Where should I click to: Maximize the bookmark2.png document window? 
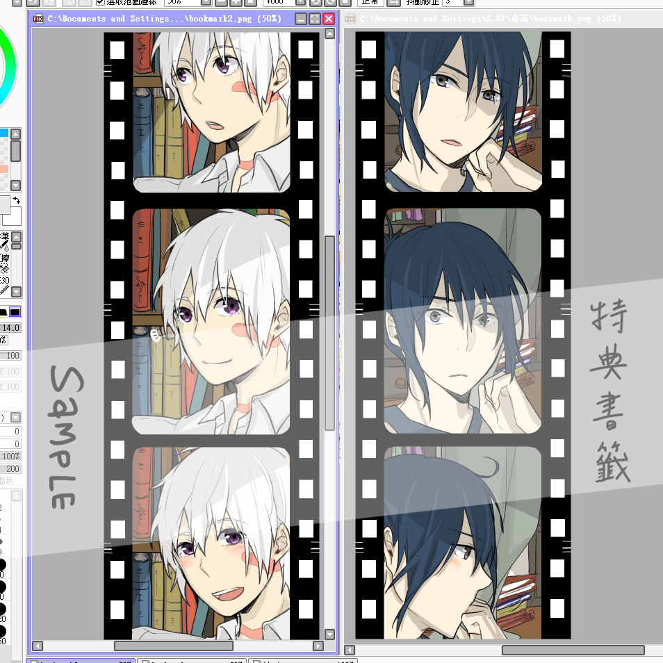(x=315, y=19)
